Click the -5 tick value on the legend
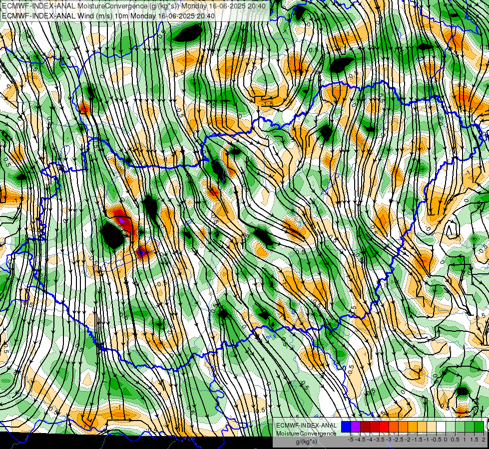 click(351, 440)
